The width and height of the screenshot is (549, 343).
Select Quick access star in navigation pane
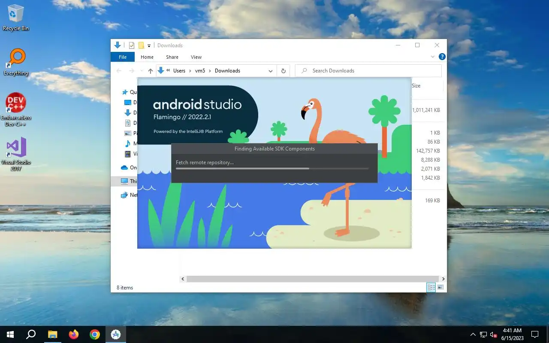(x=125, y=92)
